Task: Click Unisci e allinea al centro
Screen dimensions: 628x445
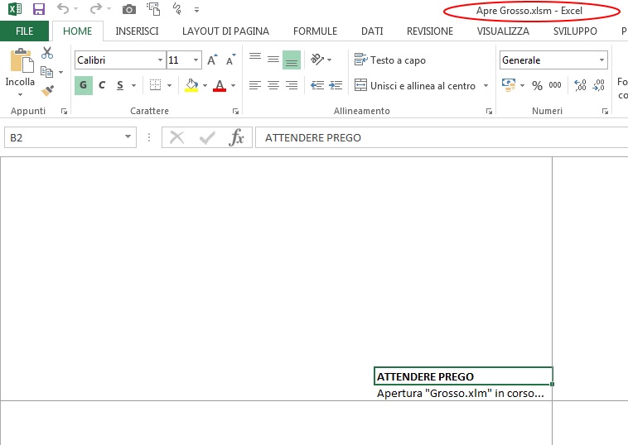Action: click(x=415, y=85)
